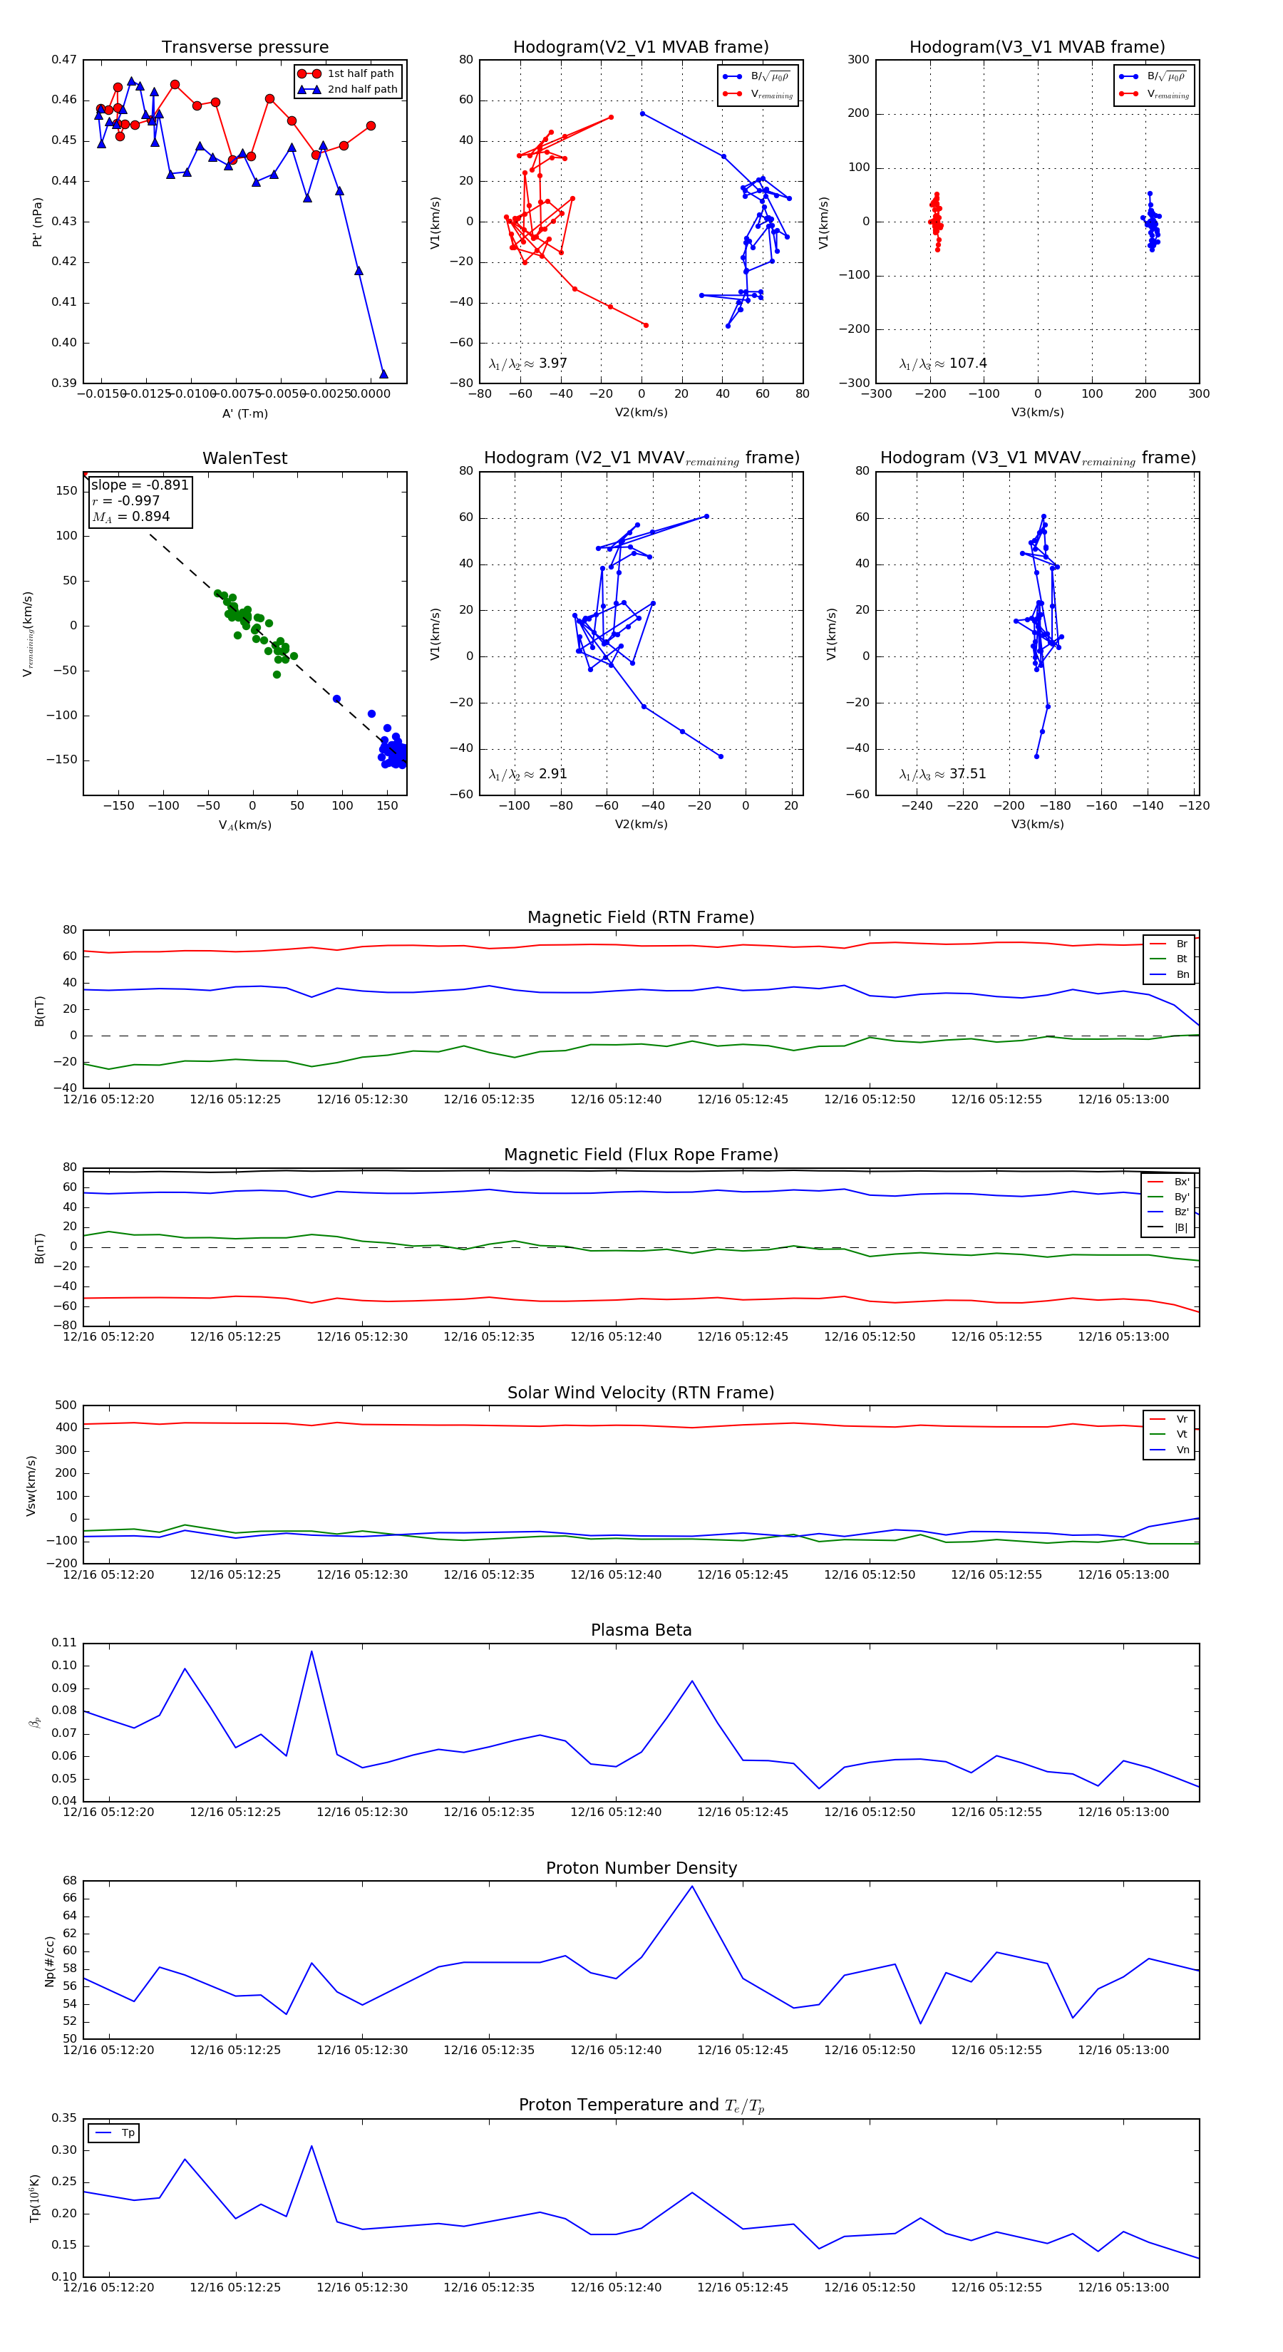Click the "Bn" legend entry
The height and width of the screenshot is (2352, 1283).
pyautogui.click(x=1170, y=975)
